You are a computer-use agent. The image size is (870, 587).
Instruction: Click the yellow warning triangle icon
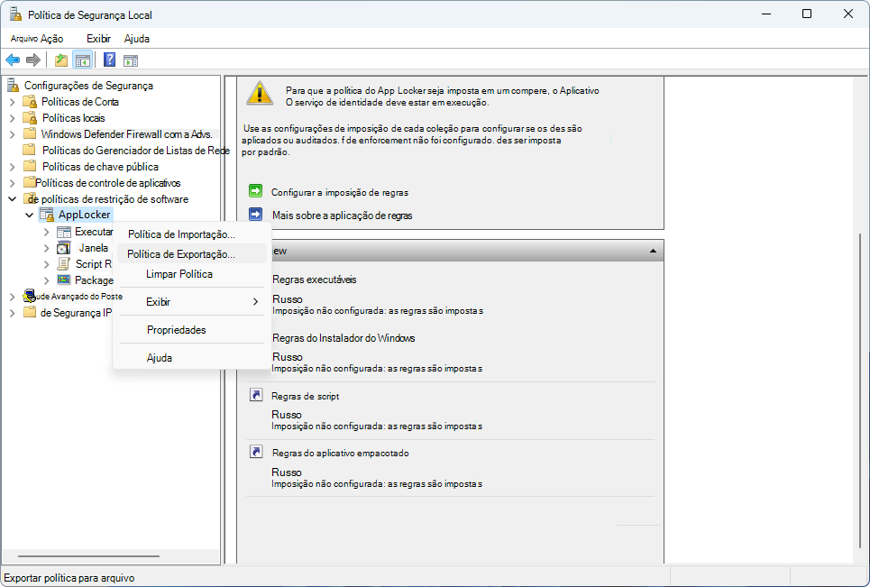coord(260,93)
